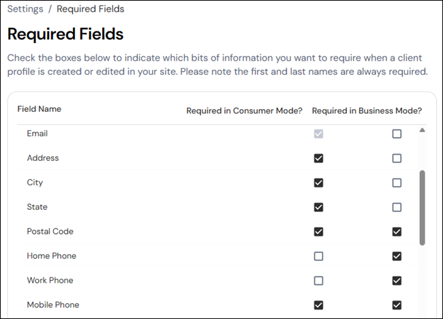Uncheck Postal Code in Business Mode

(x=397, y=232)
